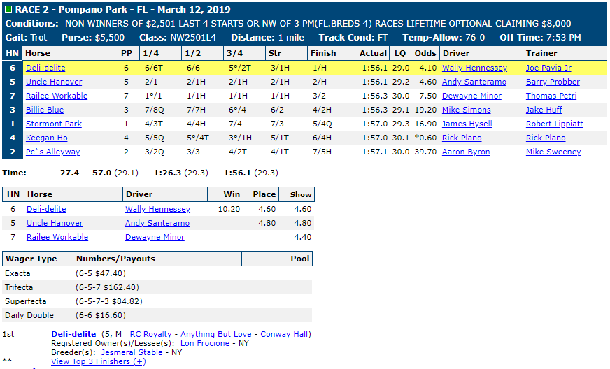Screen dimensions: 610x369
Task: Open trainer Robert Lippiatt link
Action: pyautogui.click(x=554, y=124)
